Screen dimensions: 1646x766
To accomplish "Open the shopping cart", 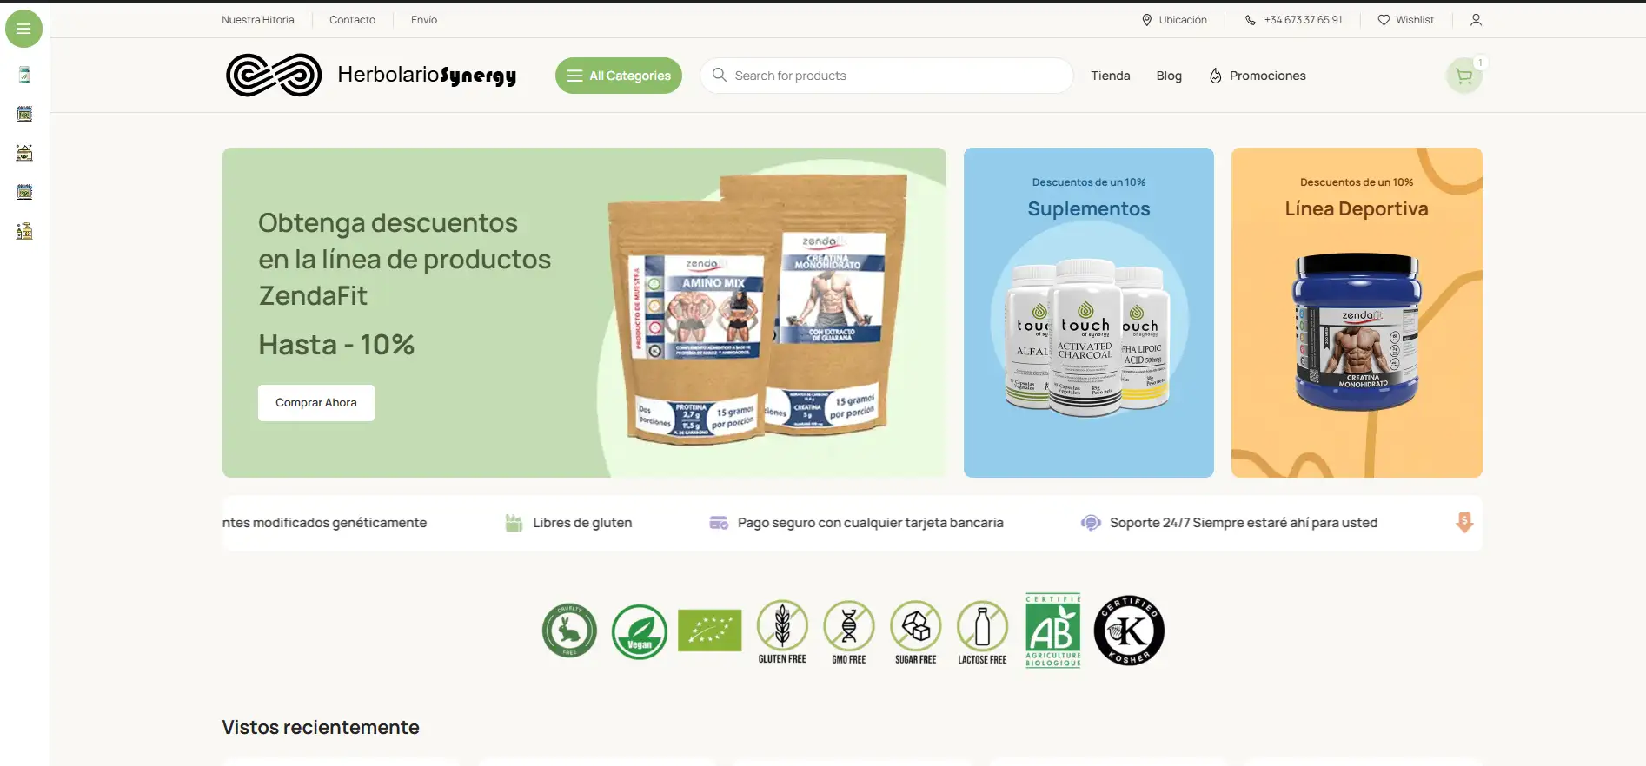I will pos(1464,76).
